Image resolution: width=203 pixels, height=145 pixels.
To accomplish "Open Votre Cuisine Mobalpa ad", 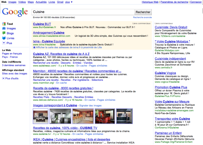I will [x=172, y=42].
